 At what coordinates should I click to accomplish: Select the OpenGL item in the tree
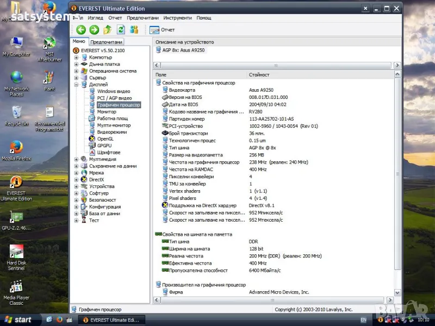click(105, 139)
